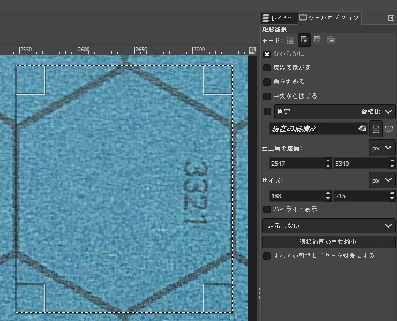Viewport: 397px width, 321px height.
Task: Switch to the ツールオプション tab
Action: click(329, 18)
